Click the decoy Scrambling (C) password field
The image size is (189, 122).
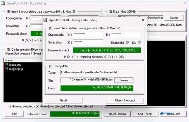[x=88, y=42]
